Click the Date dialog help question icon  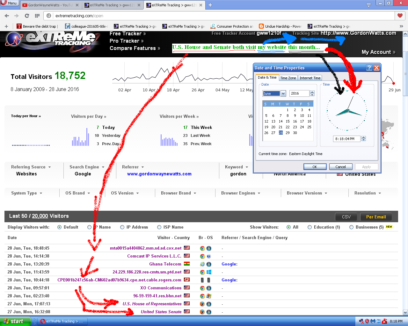click(369, 68)
